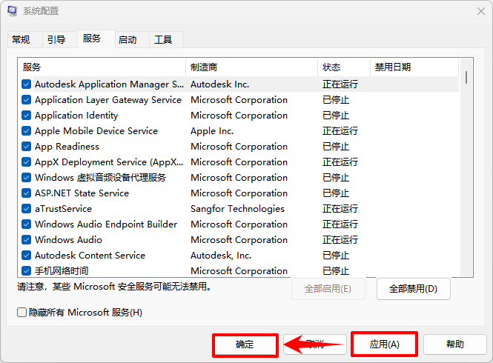
Task: Click Microsoft Corporation cell for Application Identity
Action: [239, 116]
